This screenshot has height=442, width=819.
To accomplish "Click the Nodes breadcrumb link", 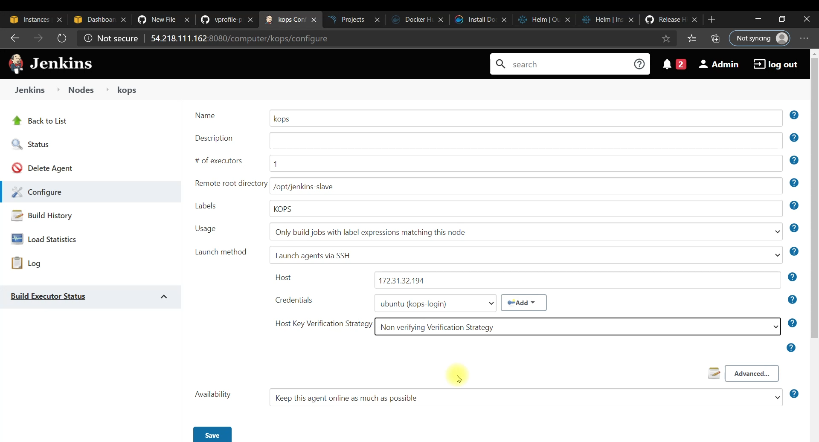I will (x=81, y=90).
